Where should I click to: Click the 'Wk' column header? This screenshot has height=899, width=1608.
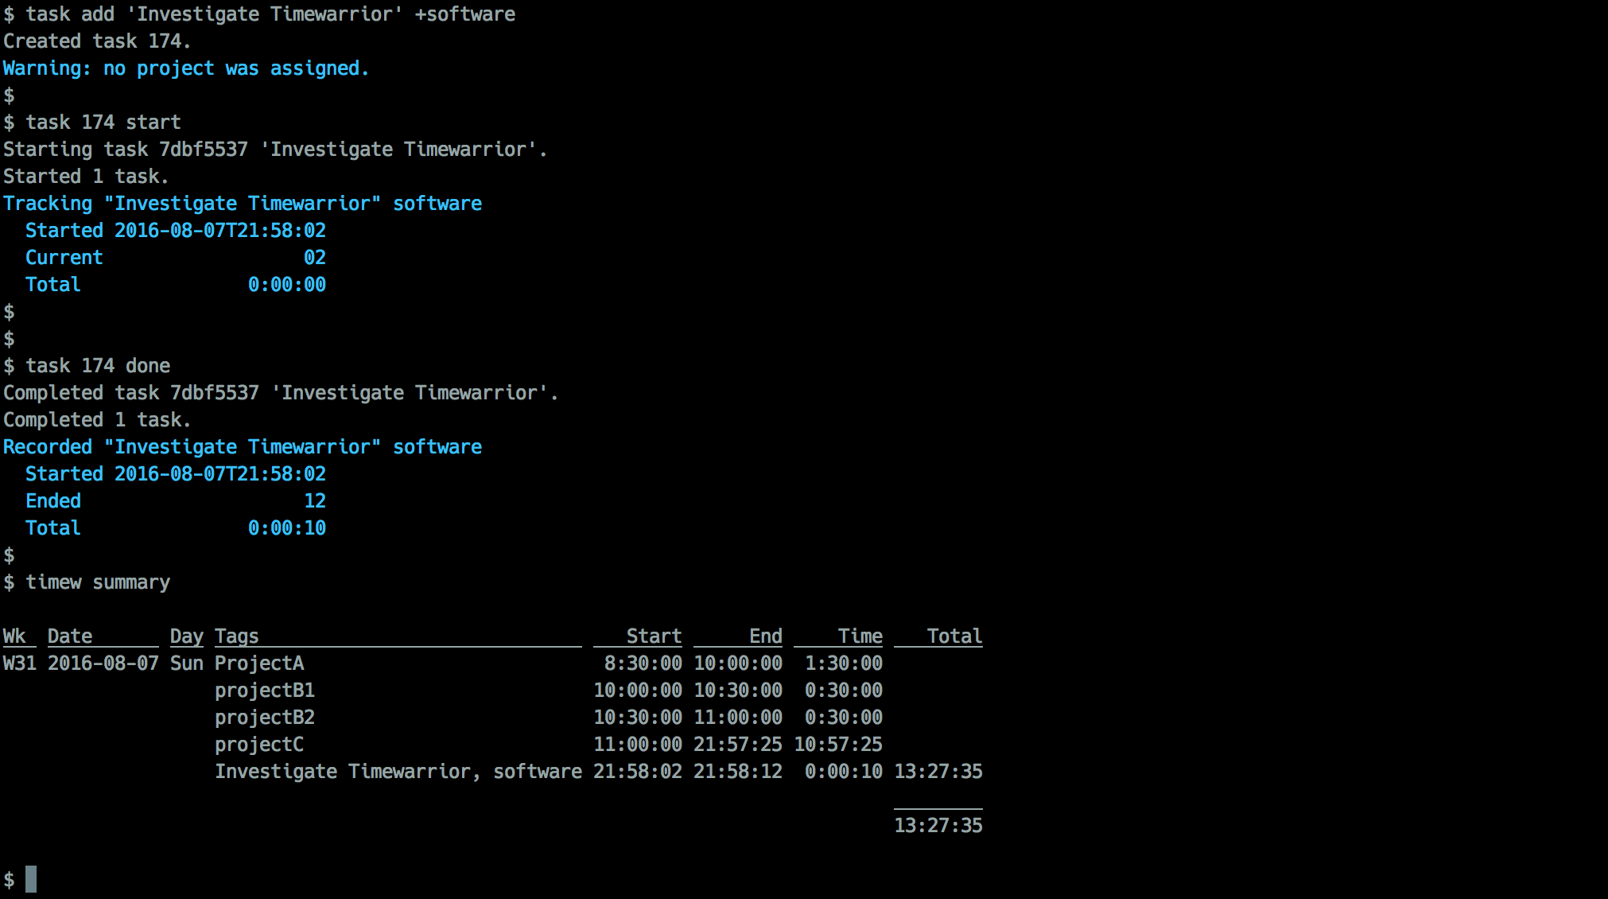click(14, 636)
